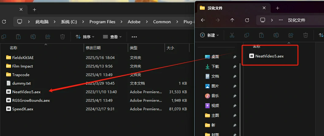324x136 pixels.
Task: Click breadcrumb ellipsis in 汉化文件 address bar
Action: 281,20
